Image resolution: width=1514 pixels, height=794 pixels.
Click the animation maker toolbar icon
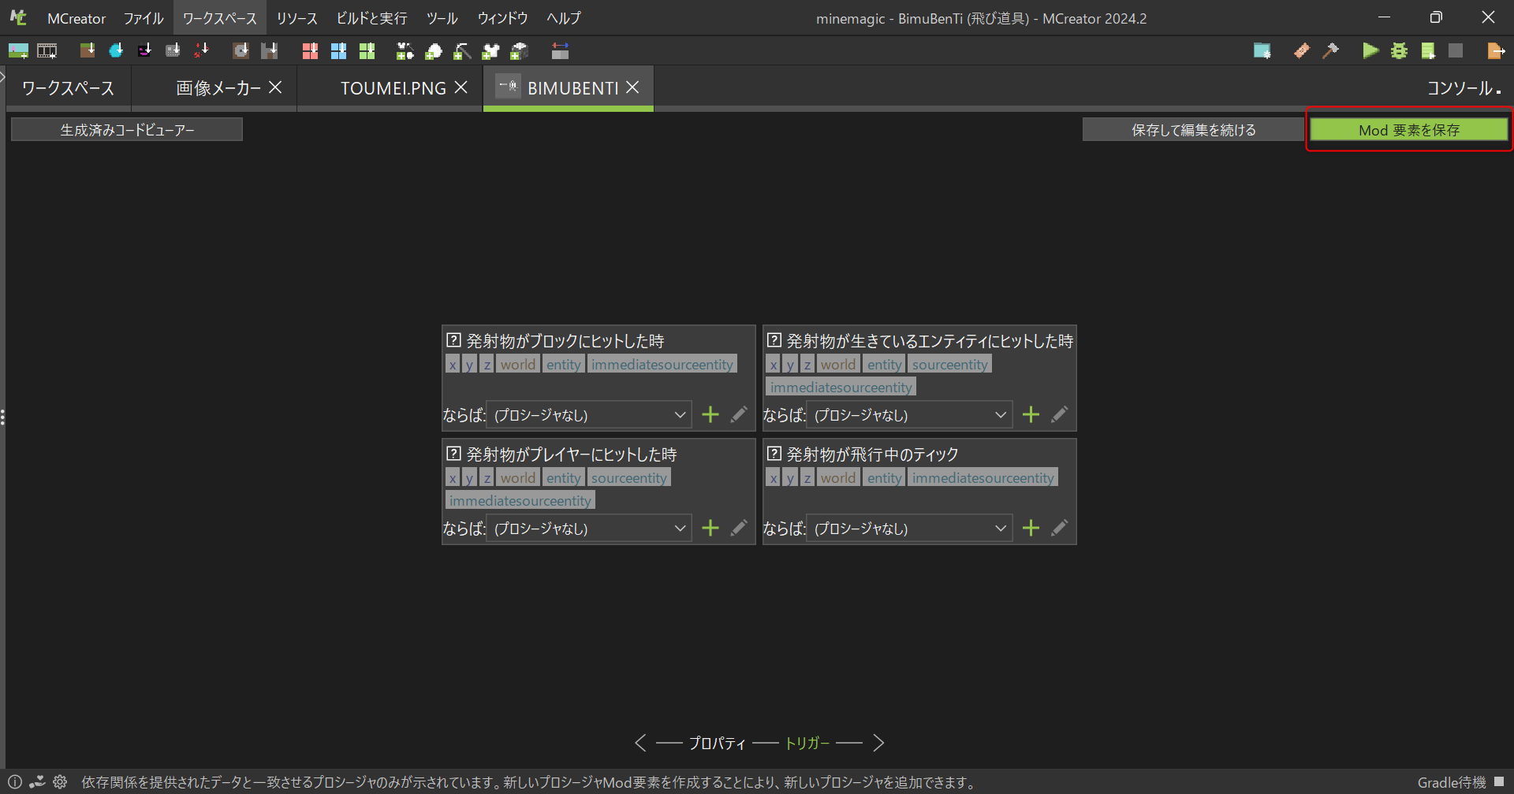pos(560,51)
